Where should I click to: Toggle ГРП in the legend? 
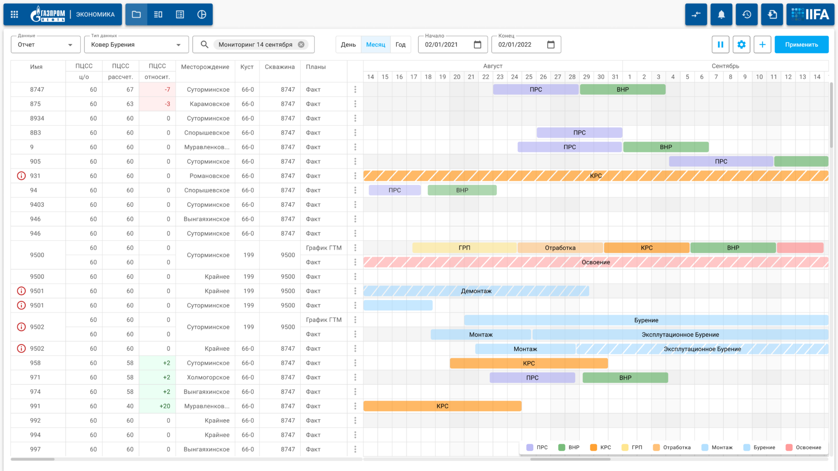click(x=632, y=448)
